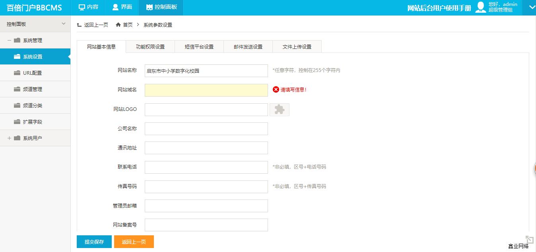Click the home icon in the breadcrumb
This screenshot has width=536, height=252.
(x=118, y=25)
